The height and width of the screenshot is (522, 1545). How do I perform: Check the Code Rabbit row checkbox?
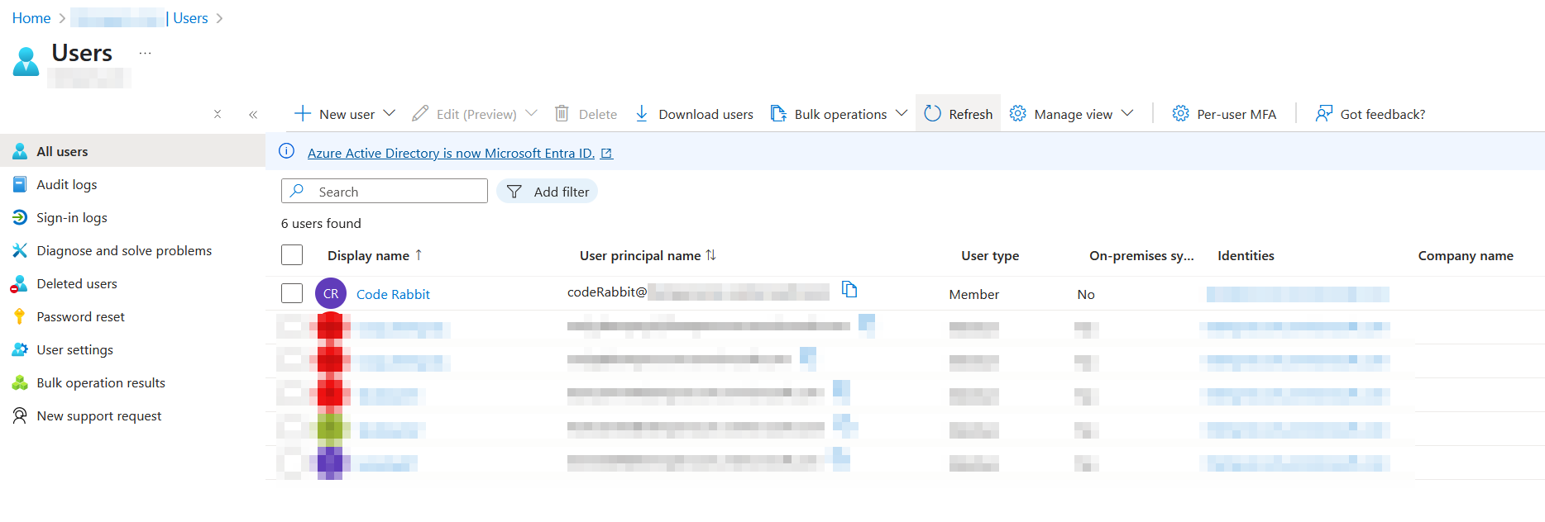point(292,293)
